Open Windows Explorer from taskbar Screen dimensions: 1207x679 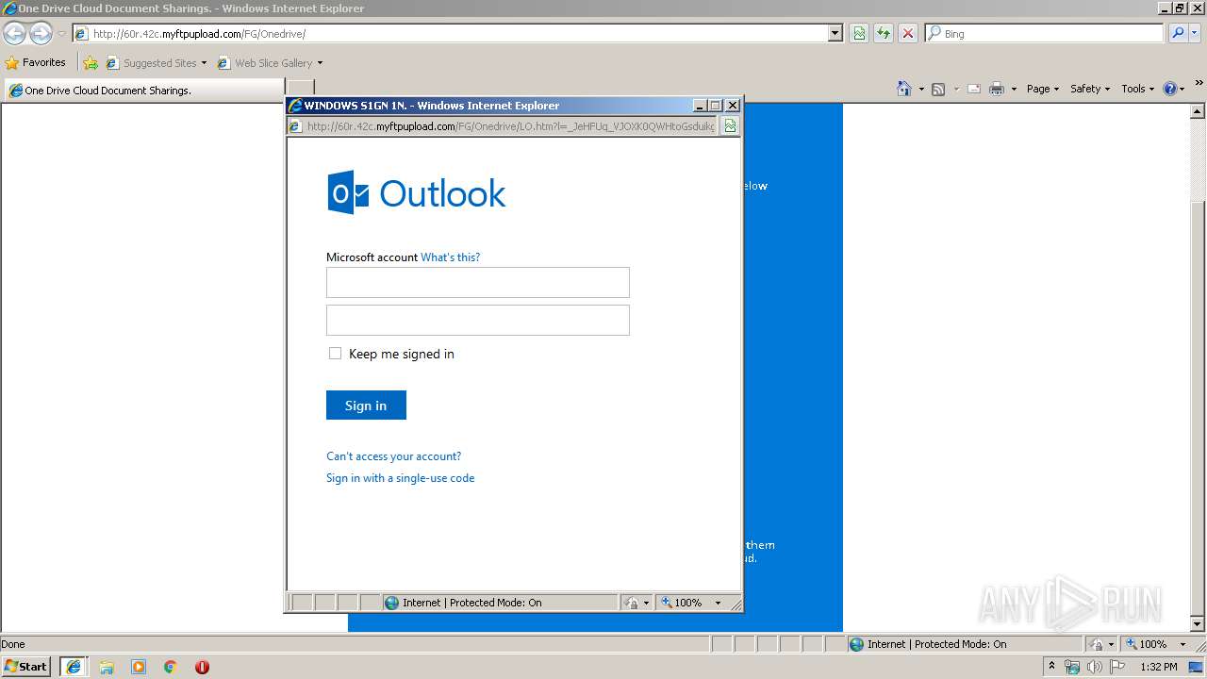tap(107, 667)
